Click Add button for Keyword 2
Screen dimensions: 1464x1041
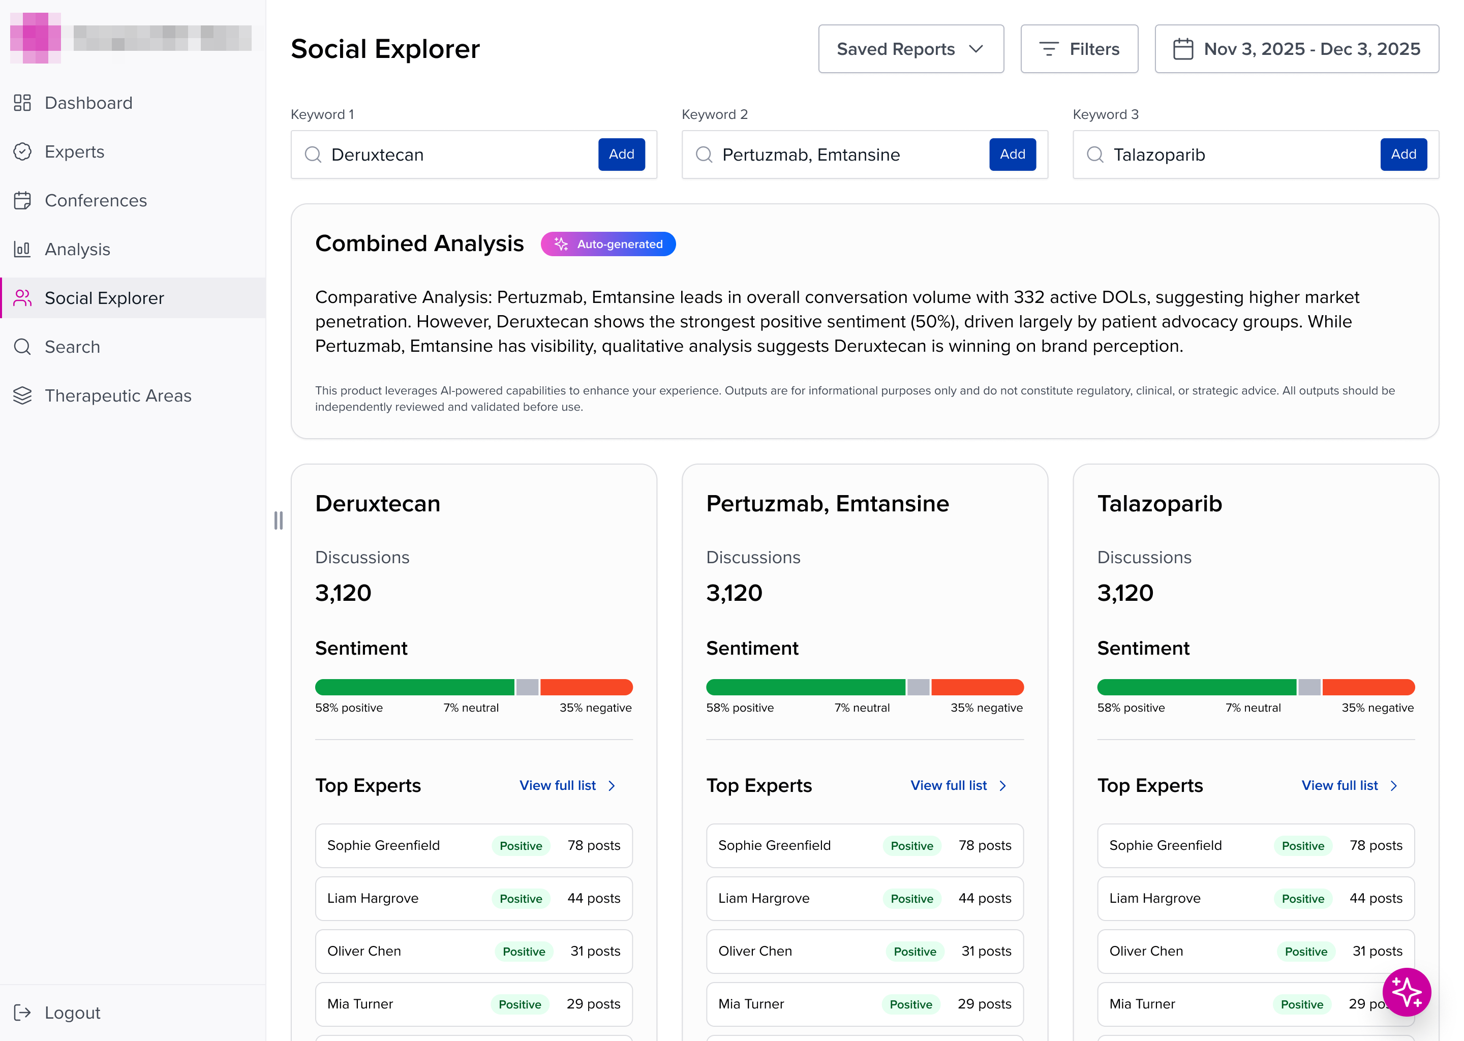[1012, 155]
